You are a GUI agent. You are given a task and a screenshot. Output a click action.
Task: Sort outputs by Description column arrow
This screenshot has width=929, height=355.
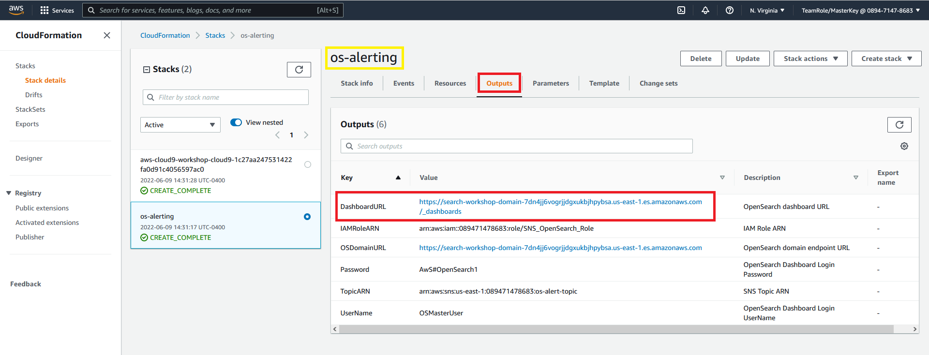(856, 177)
